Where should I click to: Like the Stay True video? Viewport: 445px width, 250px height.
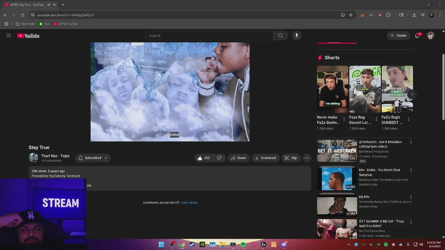pyautogui.click(x=203, y=158)
